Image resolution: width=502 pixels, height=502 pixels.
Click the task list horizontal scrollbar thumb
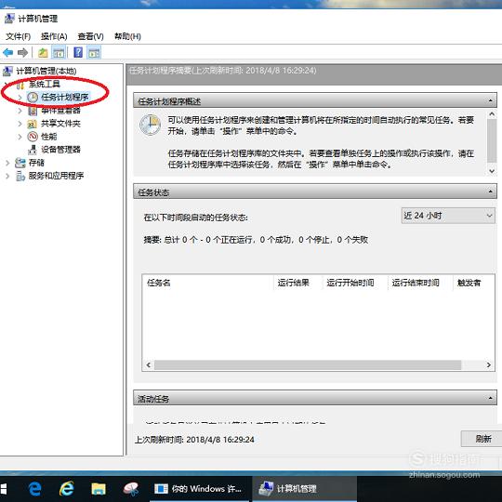tap(308, 364)
